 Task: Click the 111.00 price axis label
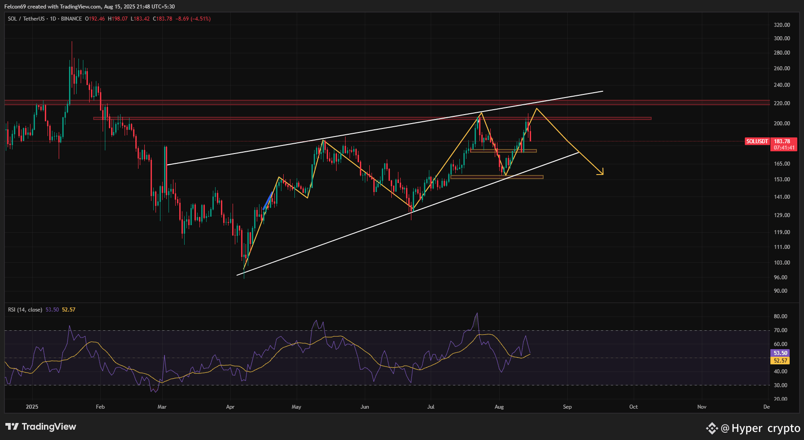click(x=782, y=247)
